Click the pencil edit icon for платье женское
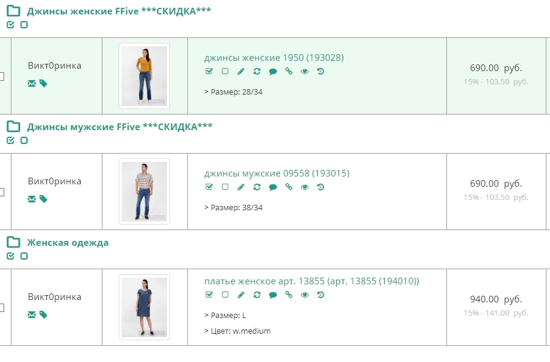The height and width of the screenshot is (362, 550). [x=241, y=295]
